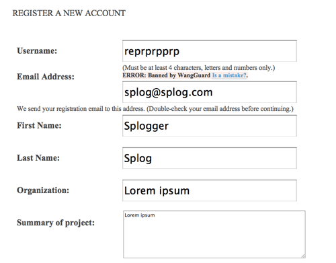This screenshot has height=263, width=336.
Task: Place cursor after "splog@splog.com" text
Action: tap(213, 92)
